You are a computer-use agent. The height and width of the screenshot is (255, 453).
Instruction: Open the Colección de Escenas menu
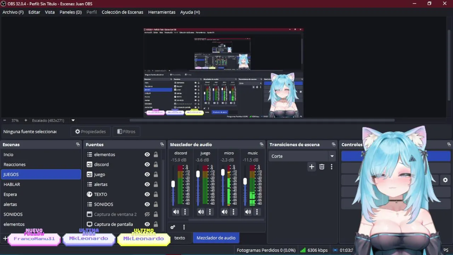point(122,12)
